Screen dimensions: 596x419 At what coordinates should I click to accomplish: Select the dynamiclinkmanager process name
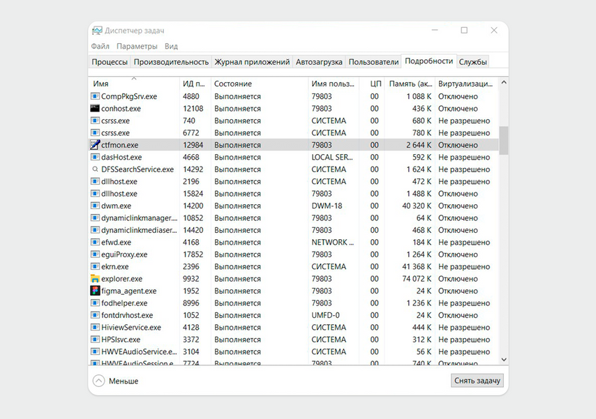click(139, 218)
